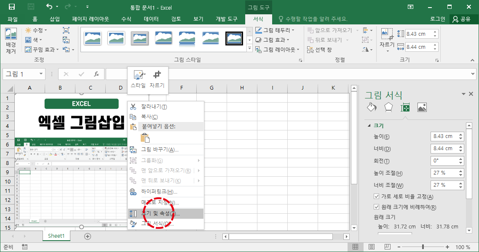Increase Rotation (회전) value stepper
Viewport: 479px width, 252px height.
(x=460, y=159)
